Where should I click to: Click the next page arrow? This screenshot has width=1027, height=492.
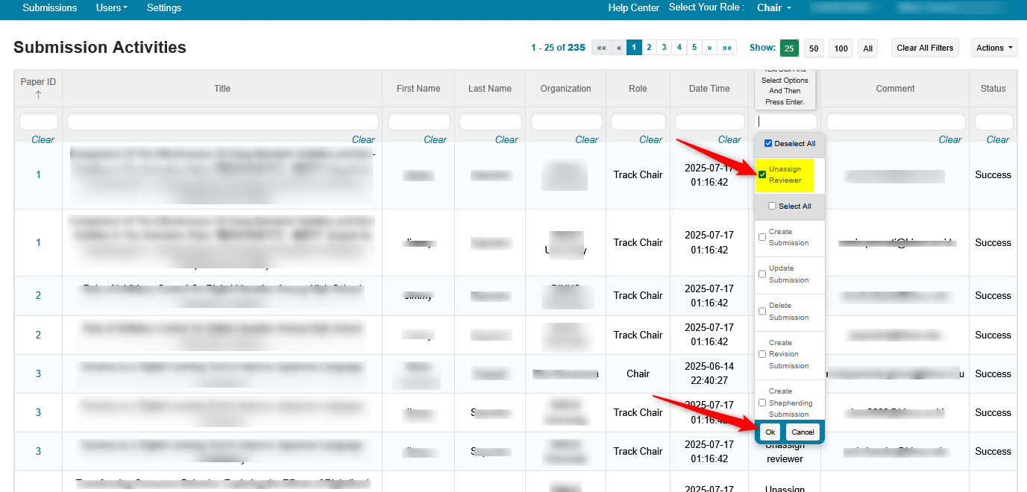(711, 47)
